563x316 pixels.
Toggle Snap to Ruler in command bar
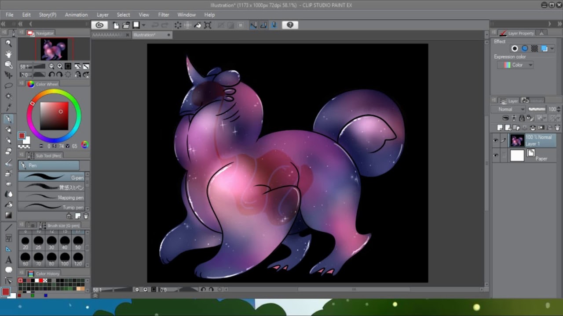253,25
